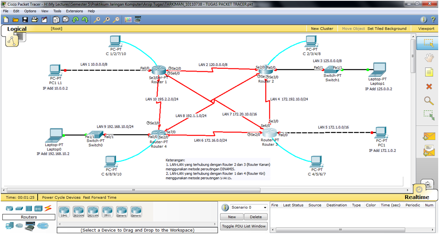Toggle the PDU List Window
This screenshot has width=439, height=234.
(x=244, y=226)
